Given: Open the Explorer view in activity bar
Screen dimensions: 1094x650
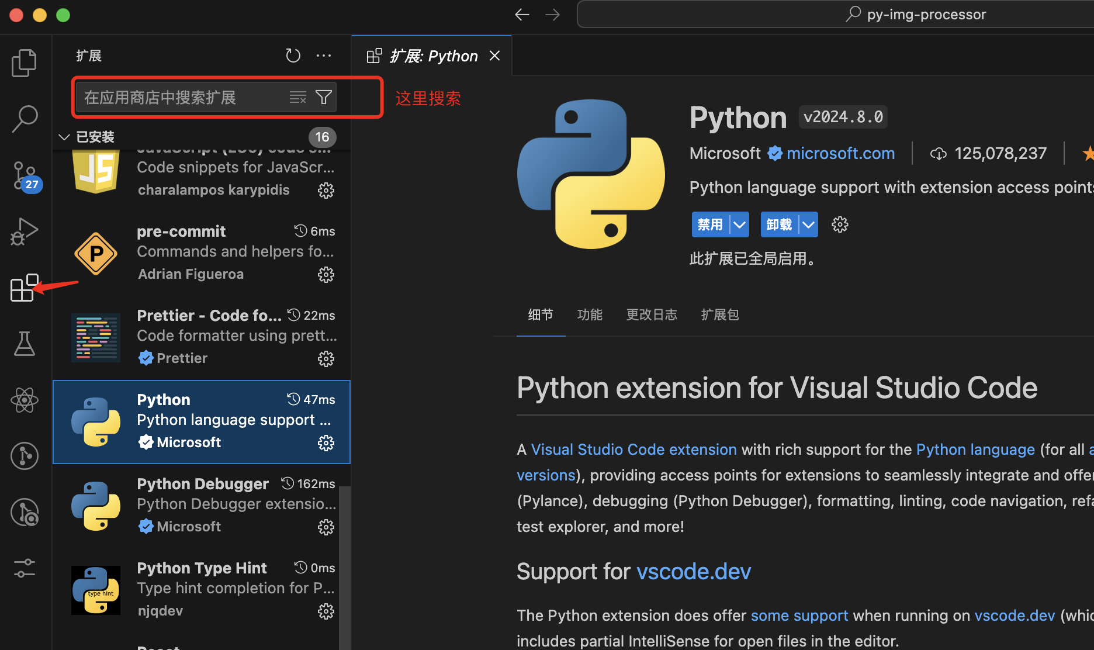Looking at the screenshot, I should (24, 63).
